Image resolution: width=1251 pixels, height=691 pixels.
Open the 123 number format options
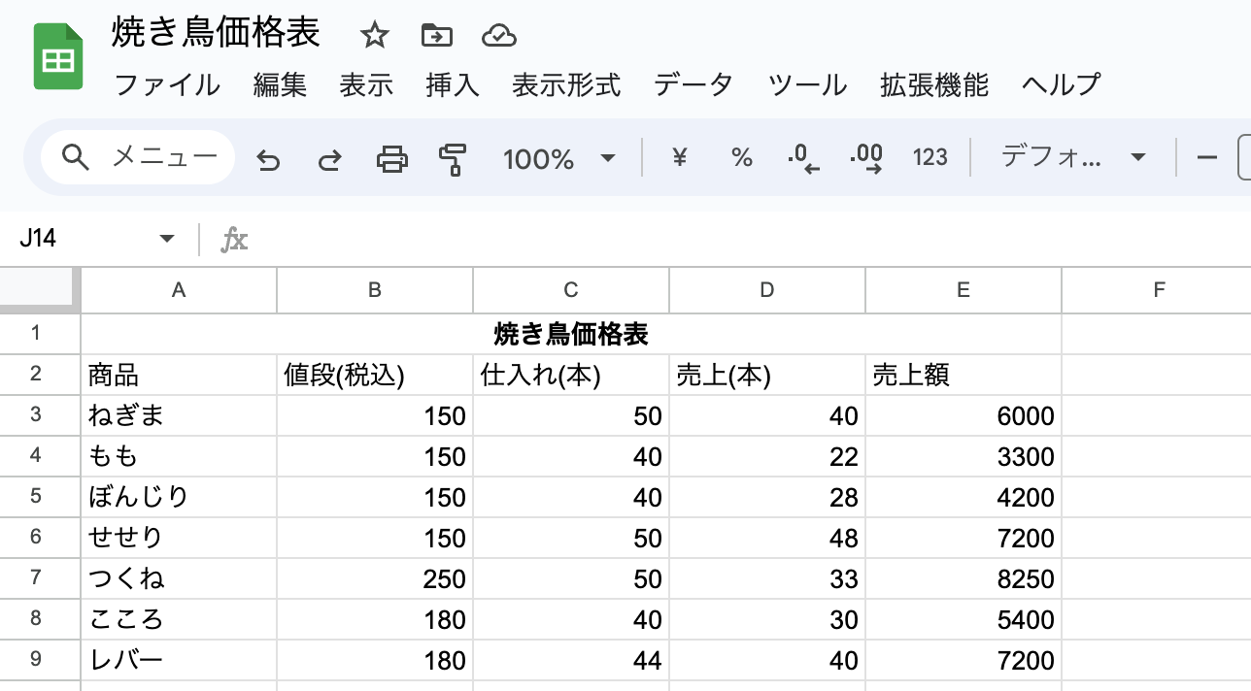click(930, 158)
